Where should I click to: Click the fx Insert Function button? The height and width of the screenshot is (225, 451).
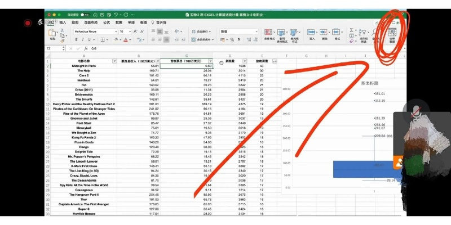tap(86, 48)
